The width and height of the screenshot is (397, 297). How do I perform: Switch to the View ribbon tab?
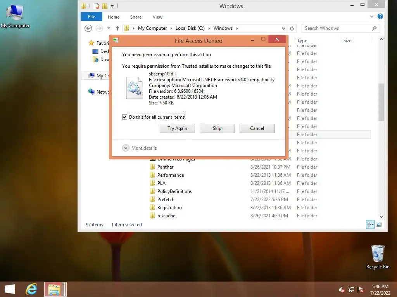coord(157,17)
